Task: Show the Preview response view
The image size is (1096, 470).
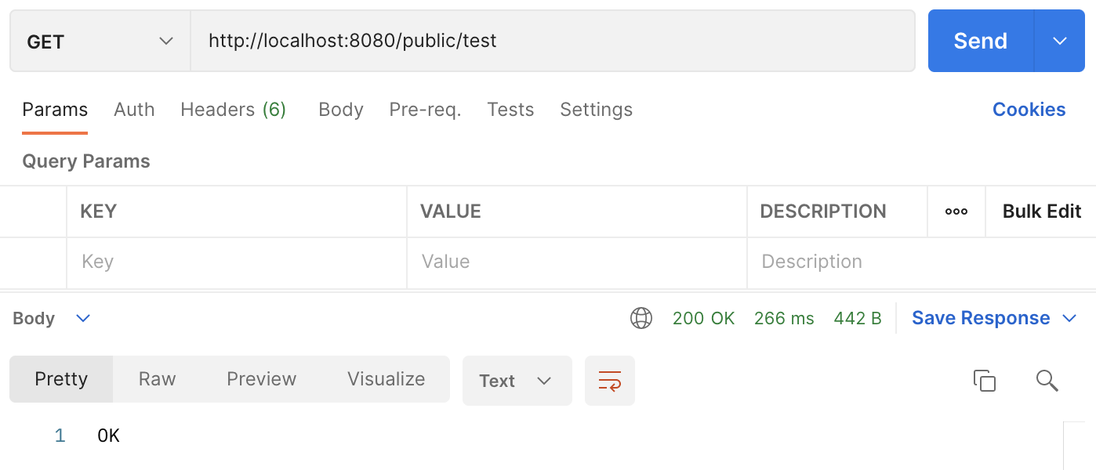Action: point(261,379)
